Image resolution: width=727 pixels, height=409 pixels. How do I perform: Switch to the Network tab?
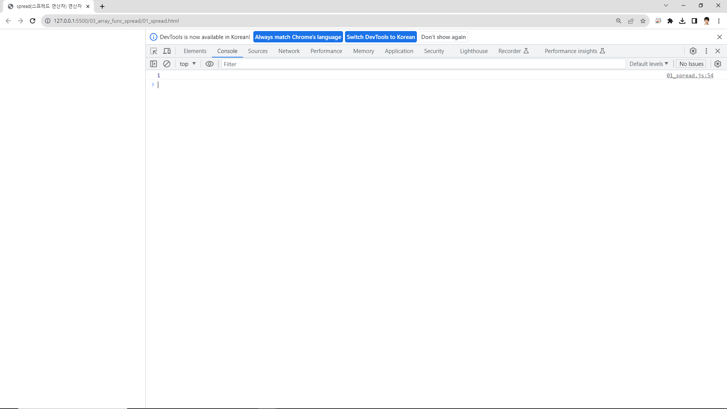289,51
